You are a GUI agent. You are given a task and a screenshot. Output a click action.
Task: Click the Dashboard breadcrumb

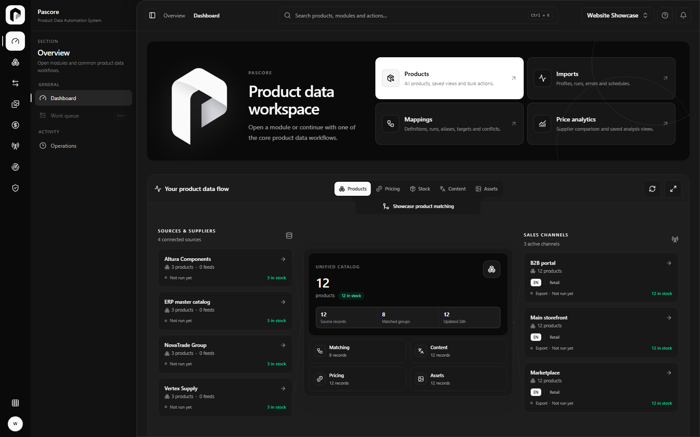click(x=206, y=16)
